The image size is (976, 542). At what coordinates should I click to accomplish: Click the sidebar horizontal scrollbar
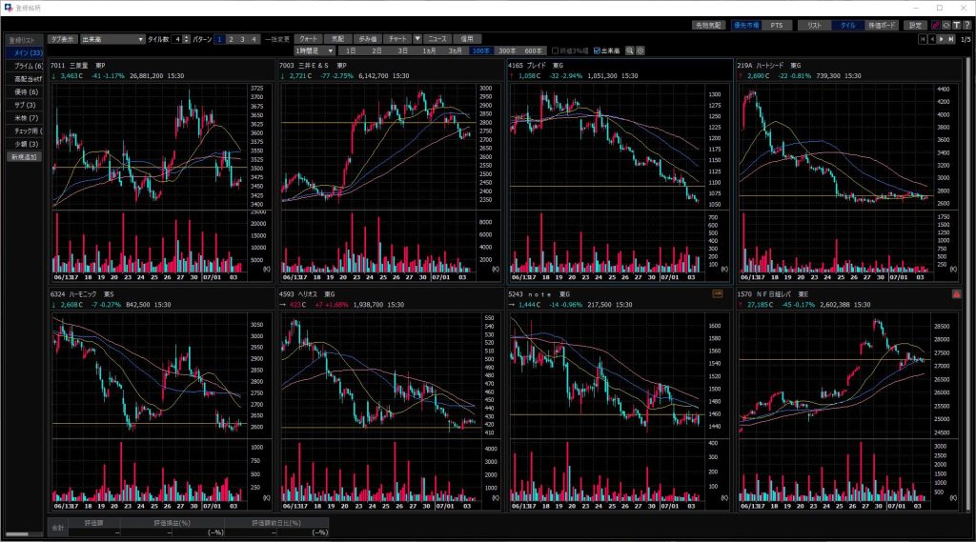(x=17, y=533)
